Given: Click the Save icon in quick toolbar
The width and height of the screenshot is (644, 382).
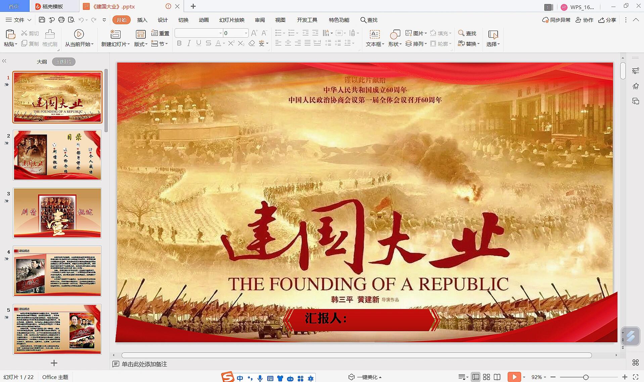Looking at the screenshot, I should point(42,20).
